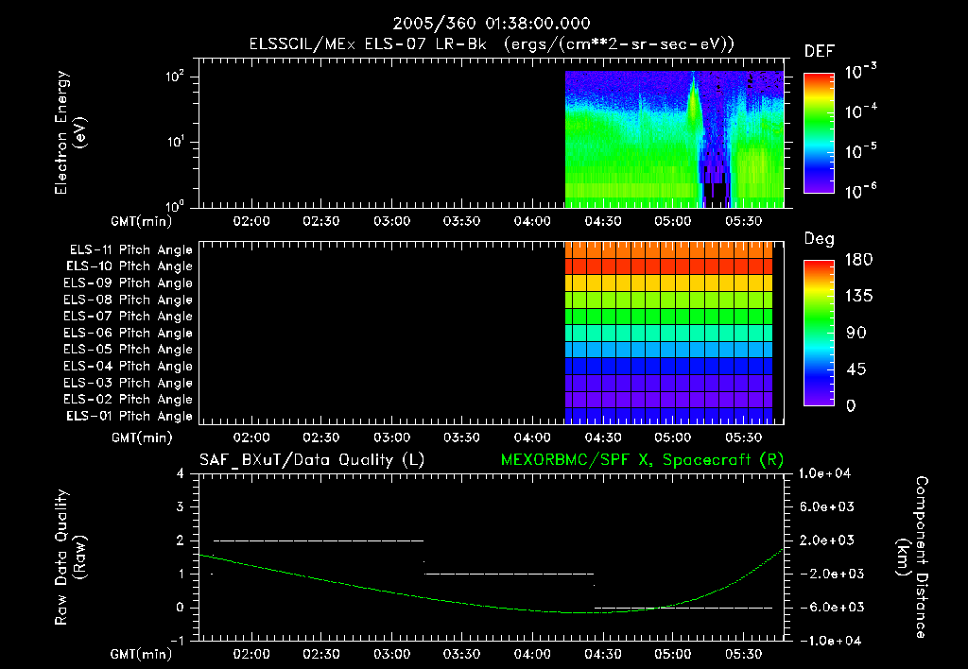This screenshot has width=968, height=669.
Task: Click the Raw Data Quality (Raw) axis label
Action: (x=70, y=557)
